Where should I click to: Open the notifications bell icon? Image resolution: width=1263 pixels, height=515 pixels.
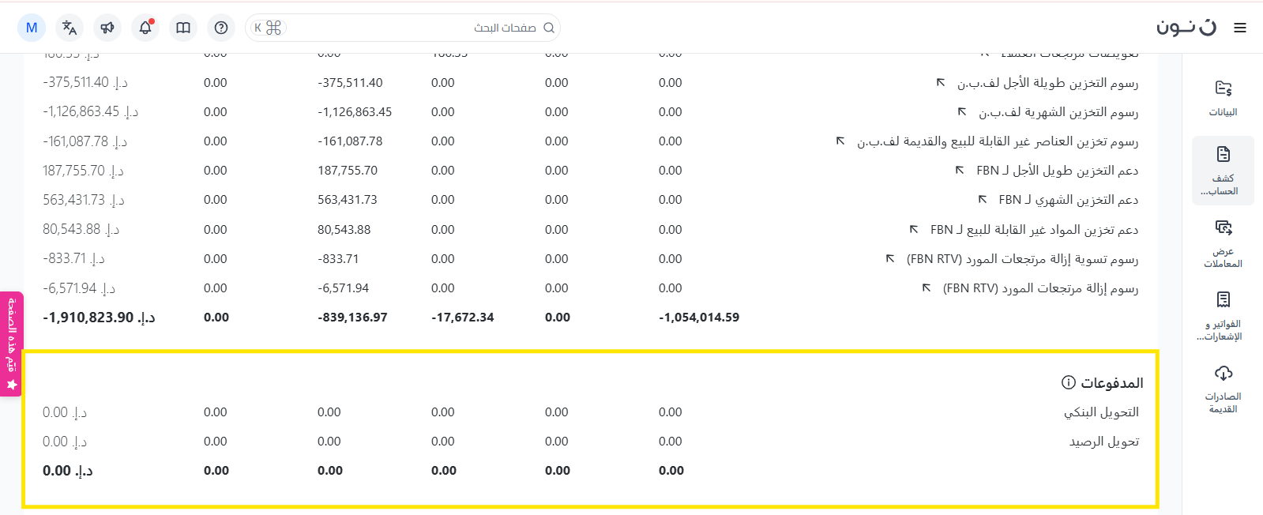pyautogui.click(x=145, y=28)
